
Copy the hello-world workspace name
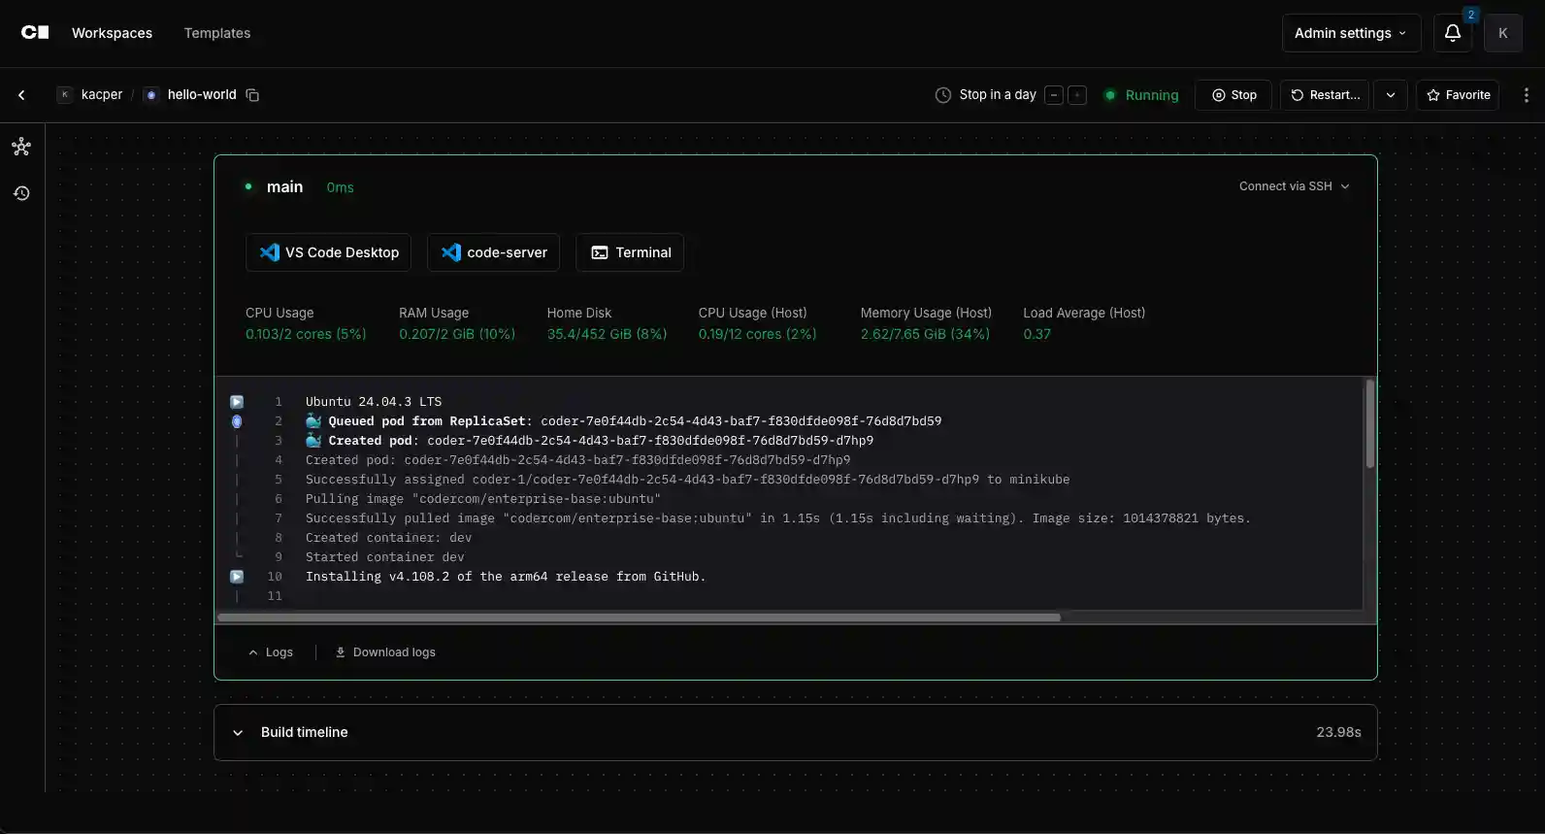point(252,95)
